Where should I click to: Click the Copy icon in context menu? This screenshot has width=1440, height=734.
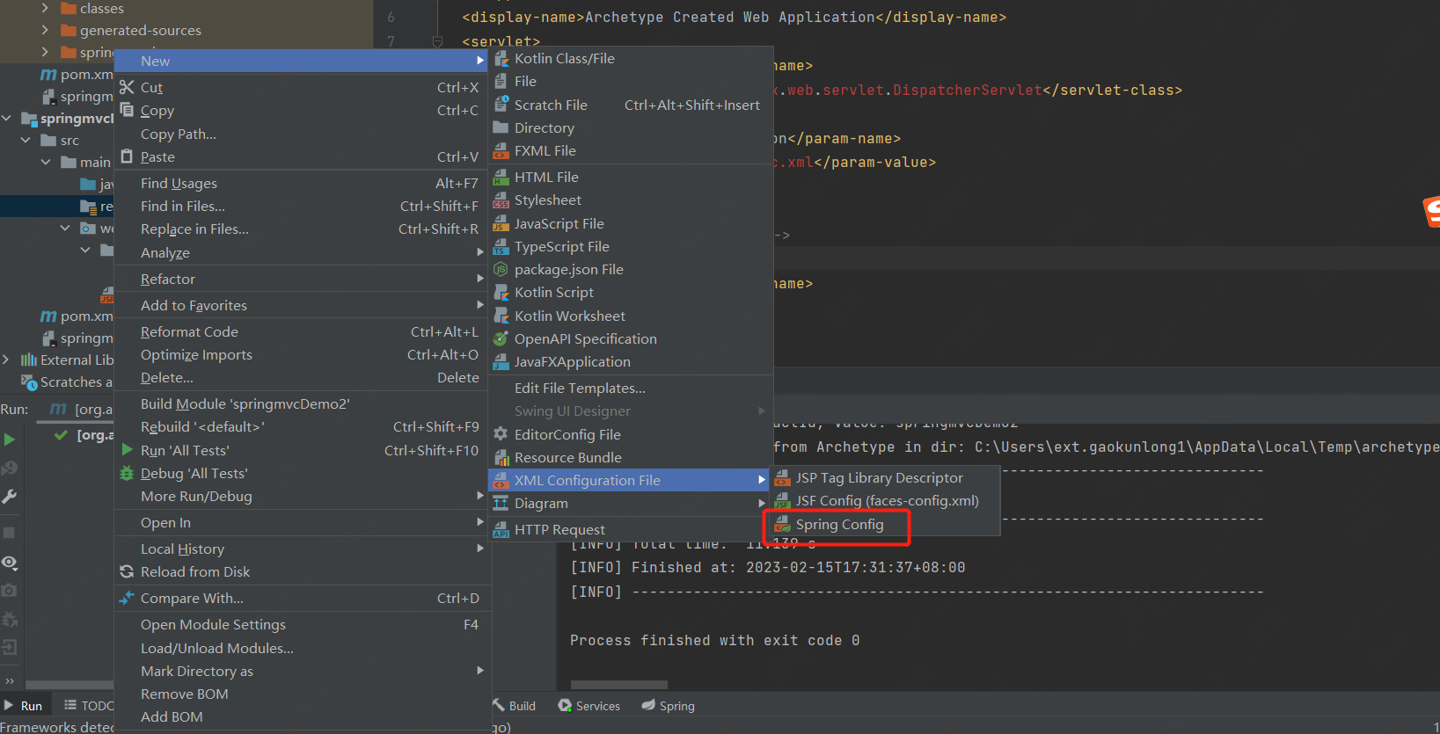point(127,110)
